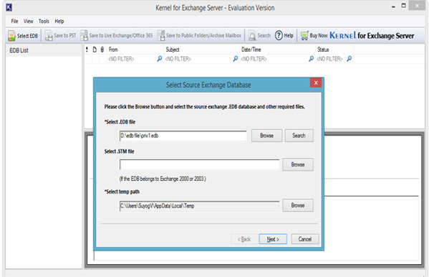Open the File menu

click(x=14, y=21)
